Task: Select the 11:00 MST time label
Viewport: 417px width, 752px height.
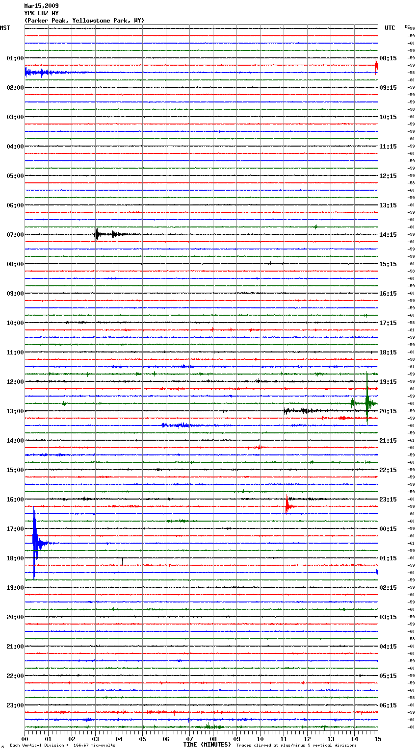Action: pos(15,352)
